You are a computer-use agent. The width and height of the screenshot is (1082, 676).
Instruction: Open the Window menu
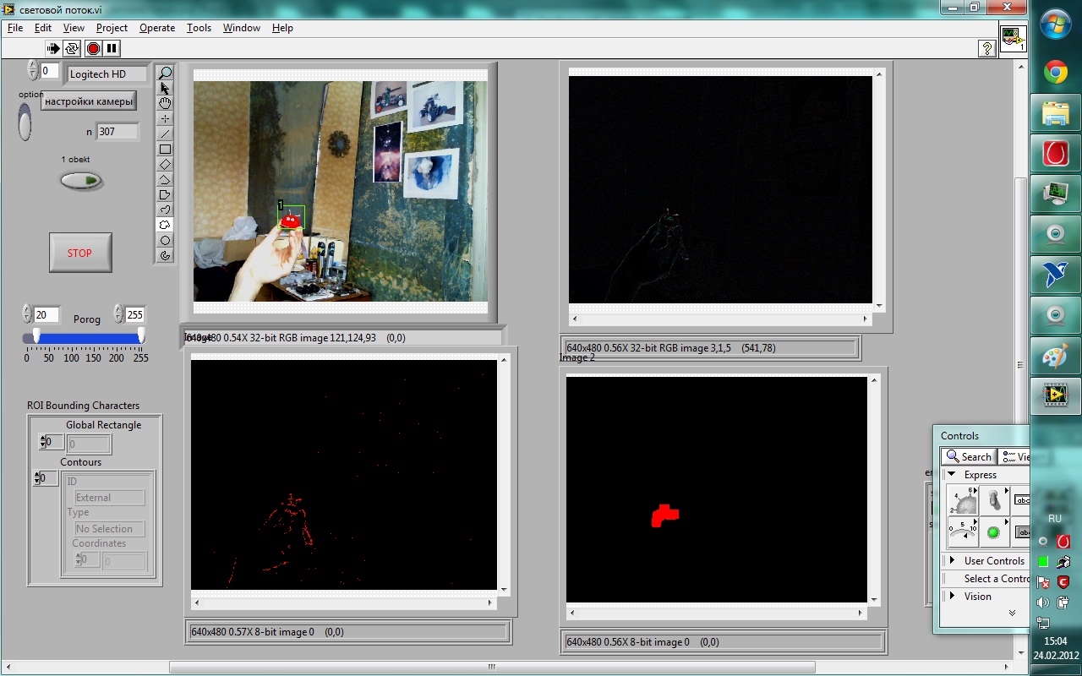(x=242, y=28)
